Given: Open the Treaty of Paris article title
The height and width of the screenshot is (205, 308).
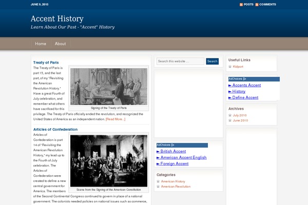Looking at the screenshot, I should point(46,63).
